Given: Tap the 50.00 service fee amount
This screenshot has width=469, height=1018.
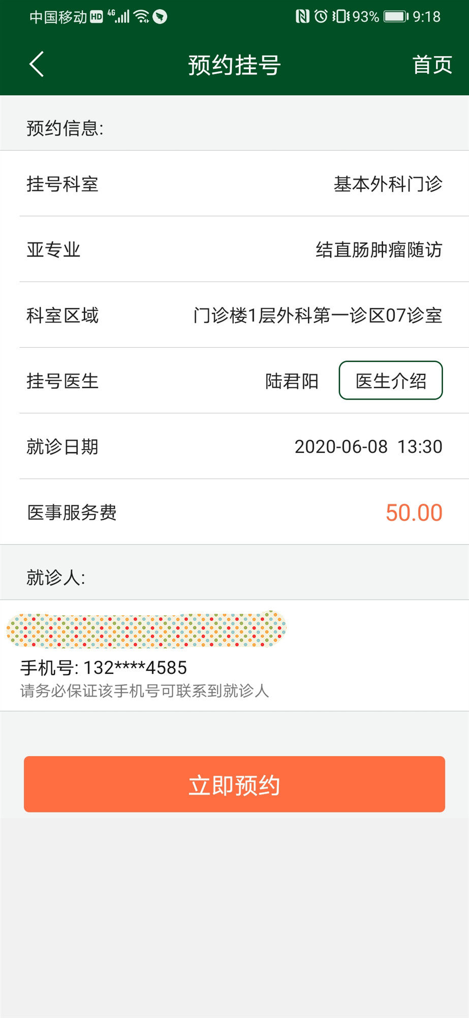Looking at the screenshot, I should pyautogui.click(x=414, y=513).
